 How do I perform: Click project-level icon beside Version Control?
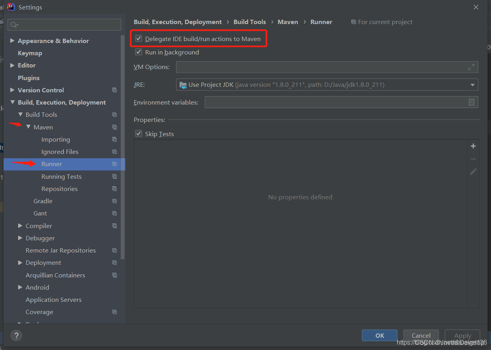(114, 90)
